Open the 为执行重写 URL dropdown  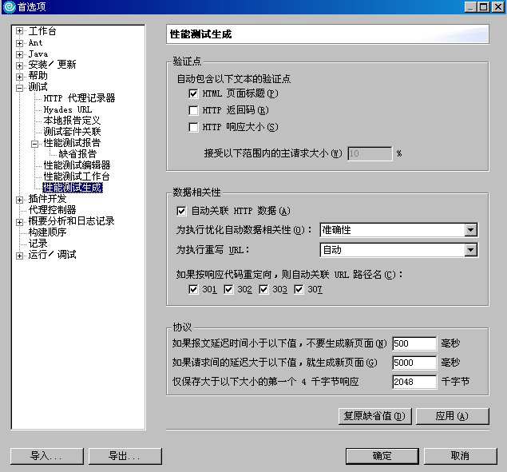pyautogui.click(x=471, y=250)
